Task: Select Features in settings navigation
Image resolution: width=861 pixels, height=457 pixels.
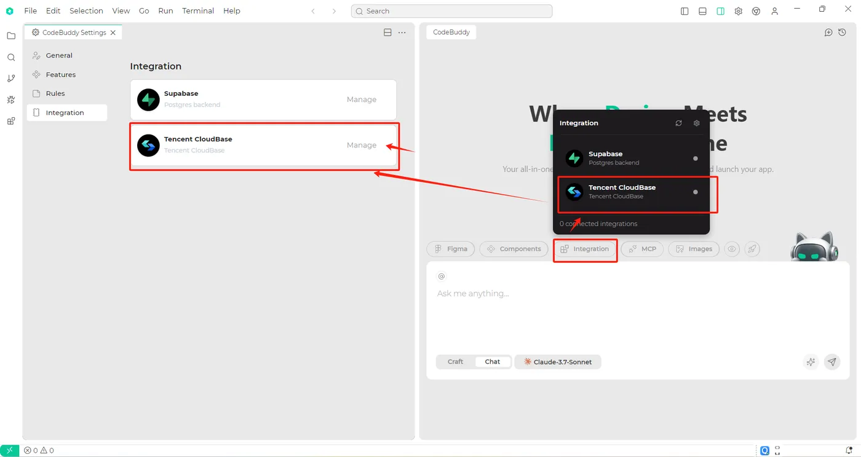Action: pos(67,74)
